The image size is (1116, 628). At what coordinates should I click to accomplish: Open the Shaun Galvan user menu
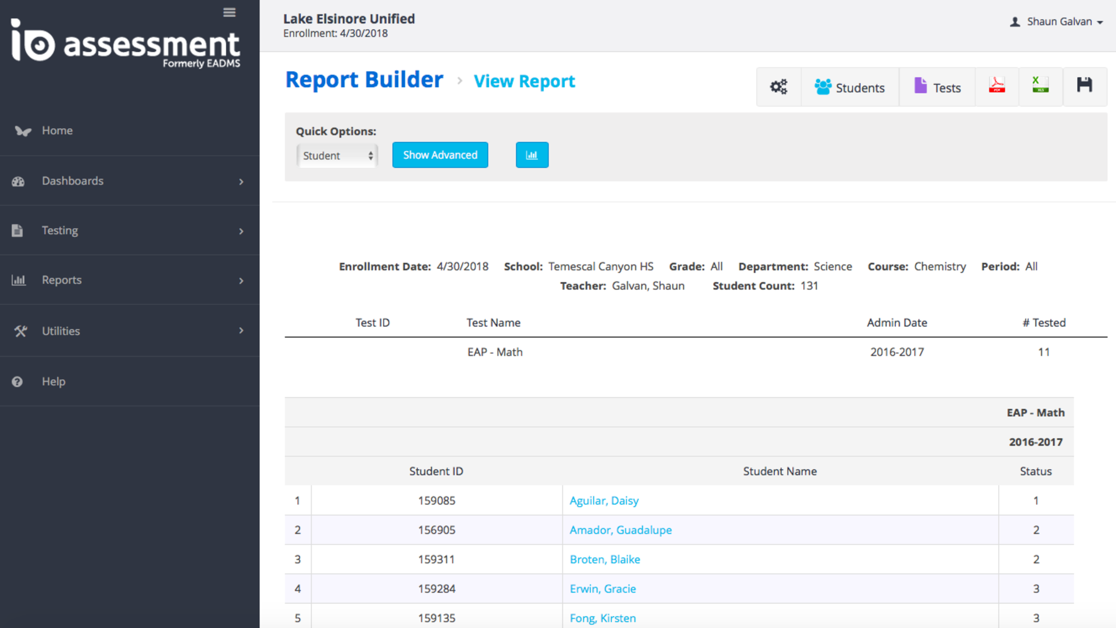point(1057,22)
